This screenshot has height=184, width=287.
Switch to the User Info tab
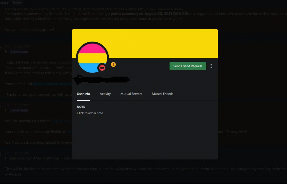click(83, 94)
